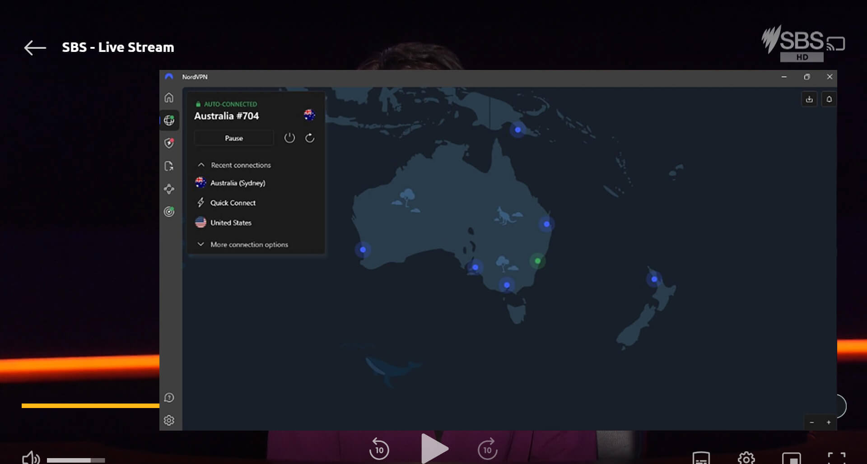Select the Adelaide server dot on map
This screenshot has height=464, width=867.
click(475, 267)
